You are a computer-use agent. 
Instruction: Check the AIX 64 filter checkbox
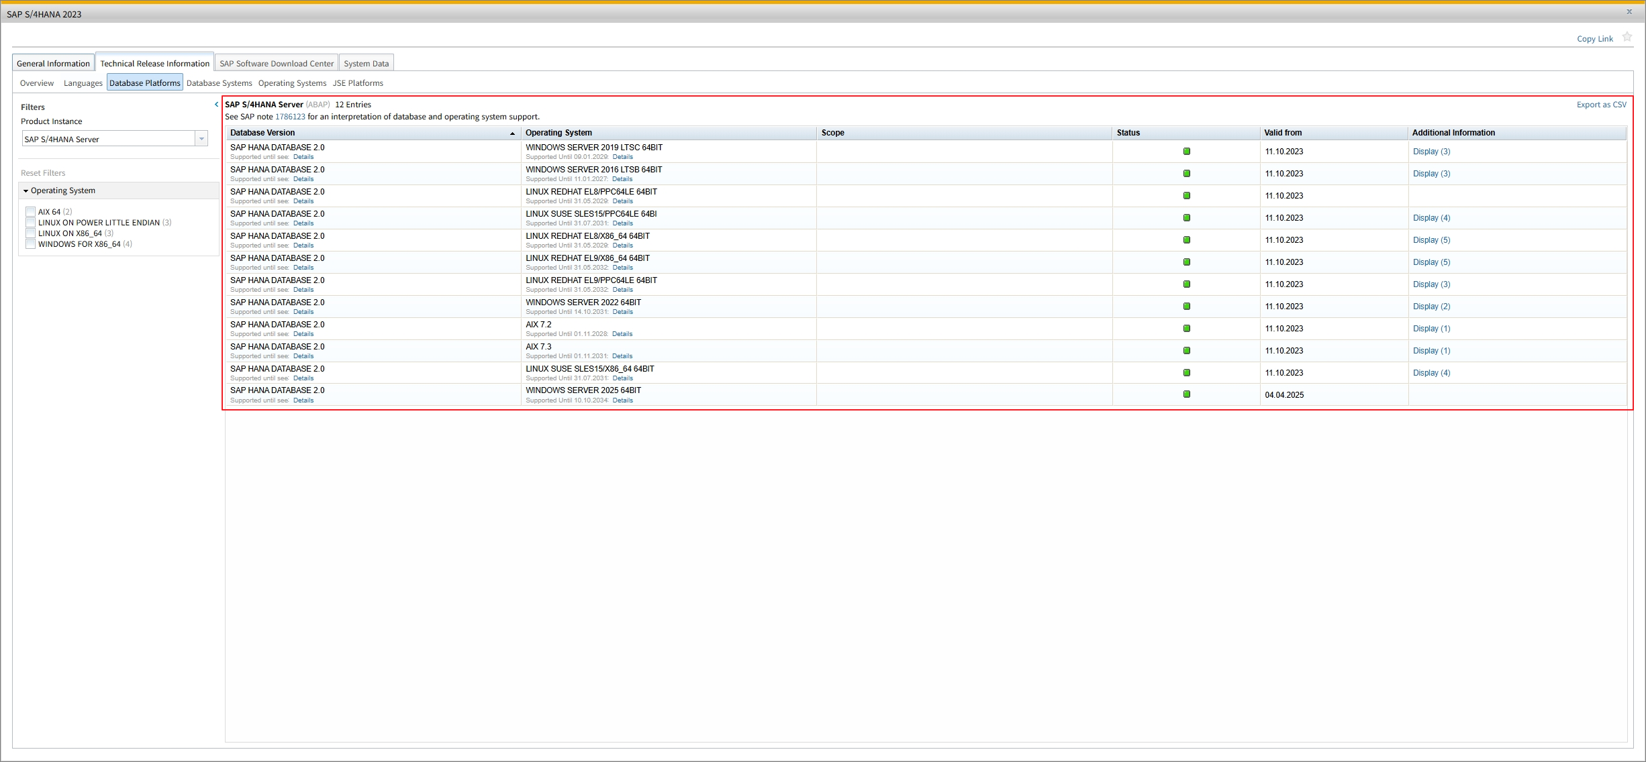pos(30,212)
